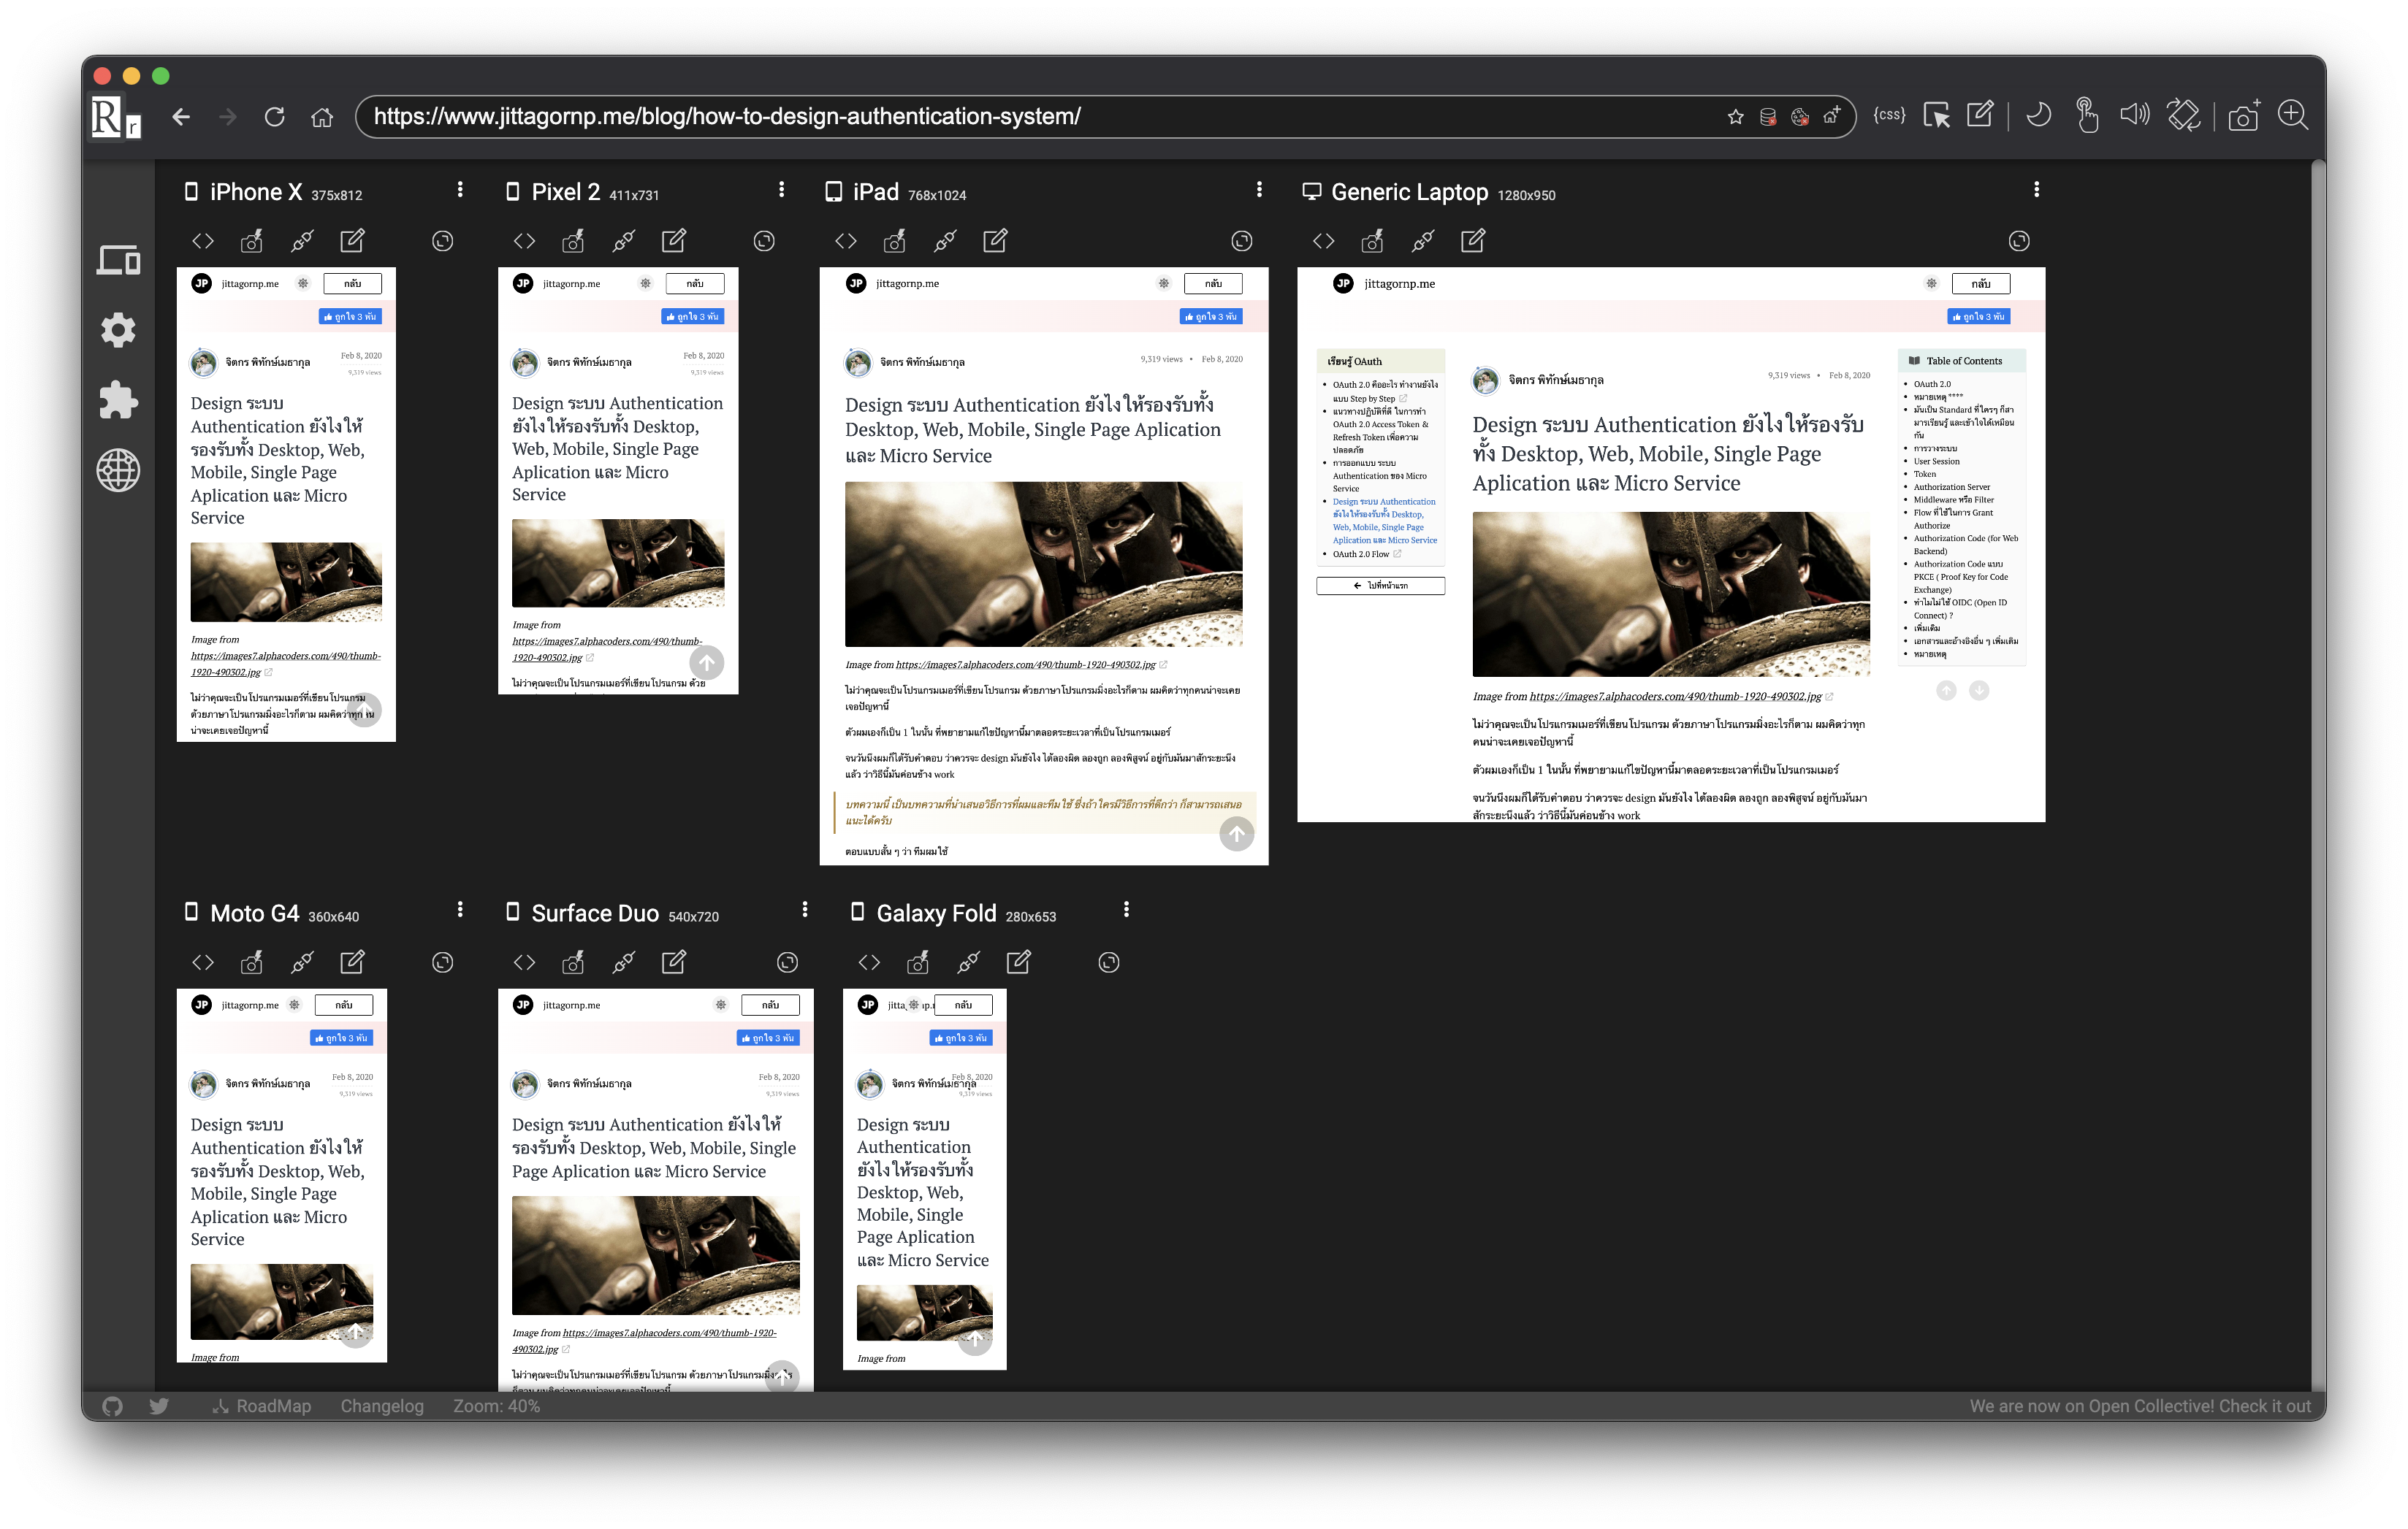Open the Settings gear sidebar tab

pos(118,330)
